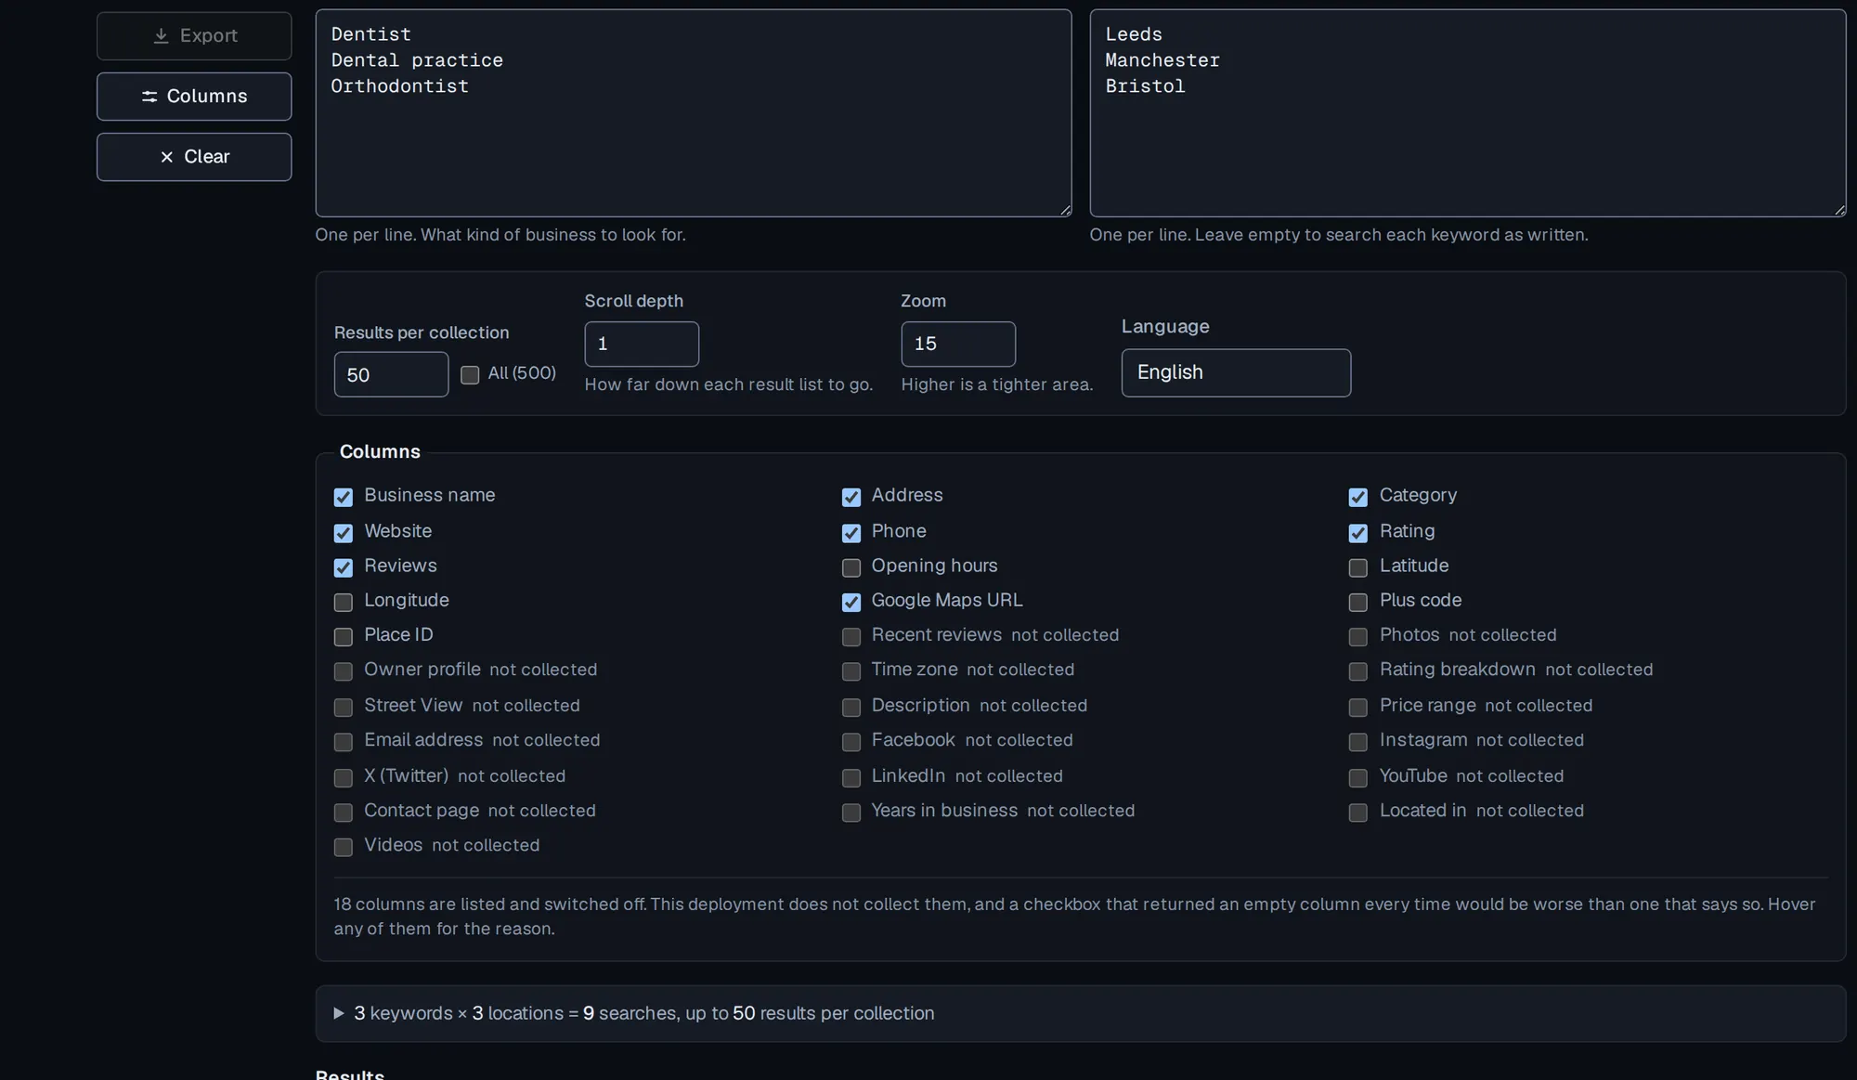Click the locations textarea with Leeds
1857x1080 pixels.
(1468, 113)
